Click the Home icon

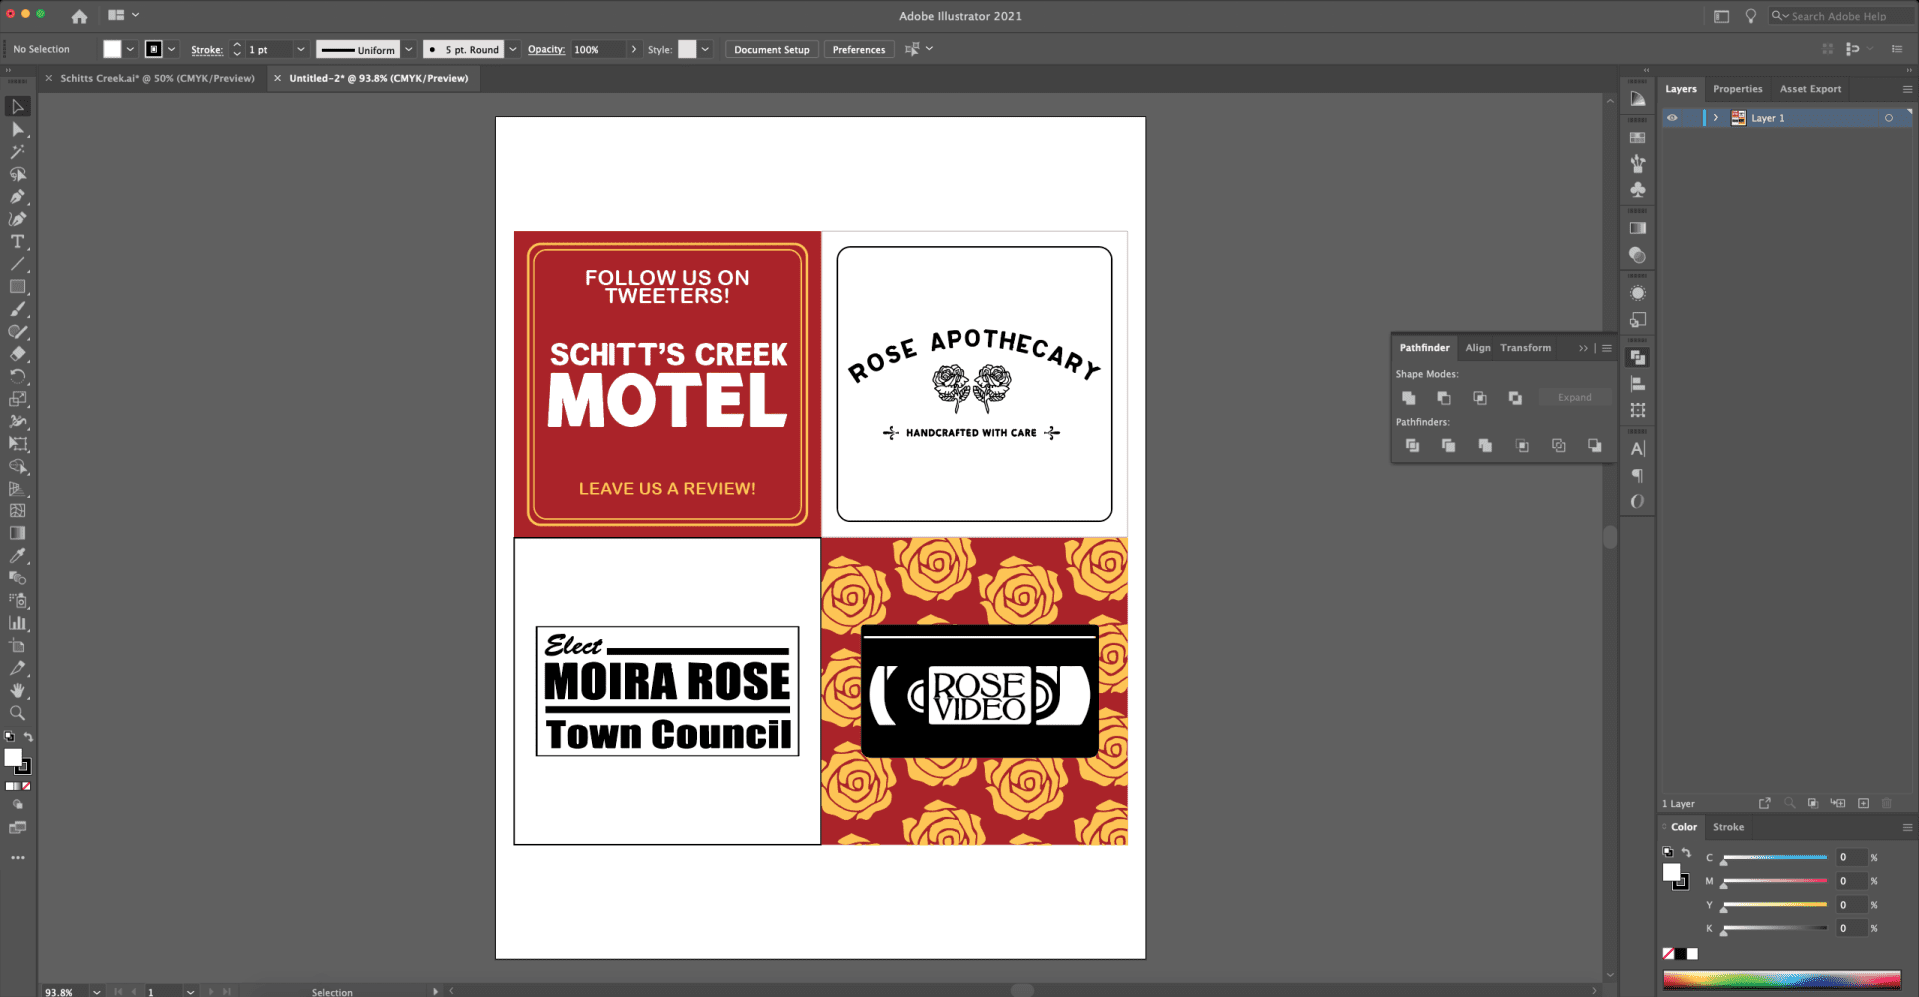tap(79, 16)
